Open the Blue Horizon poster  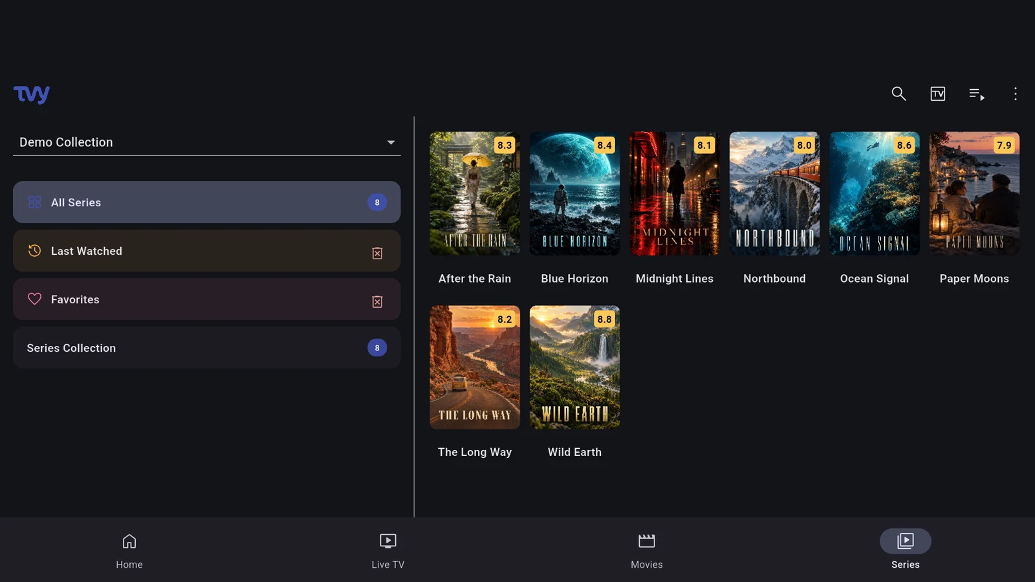point(574,193)
